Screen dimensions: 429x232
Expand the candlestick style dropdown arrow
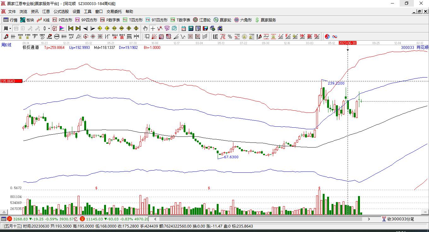tap(49, 28)
